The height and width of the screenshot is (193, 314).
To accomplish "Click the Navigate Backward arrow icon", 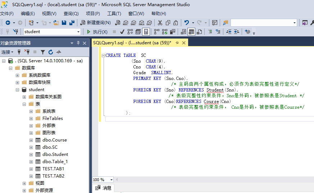I will 8,23.
